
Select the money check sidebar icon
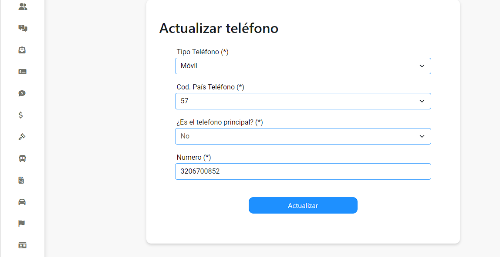pyautogui.click(x=22, y=72)
